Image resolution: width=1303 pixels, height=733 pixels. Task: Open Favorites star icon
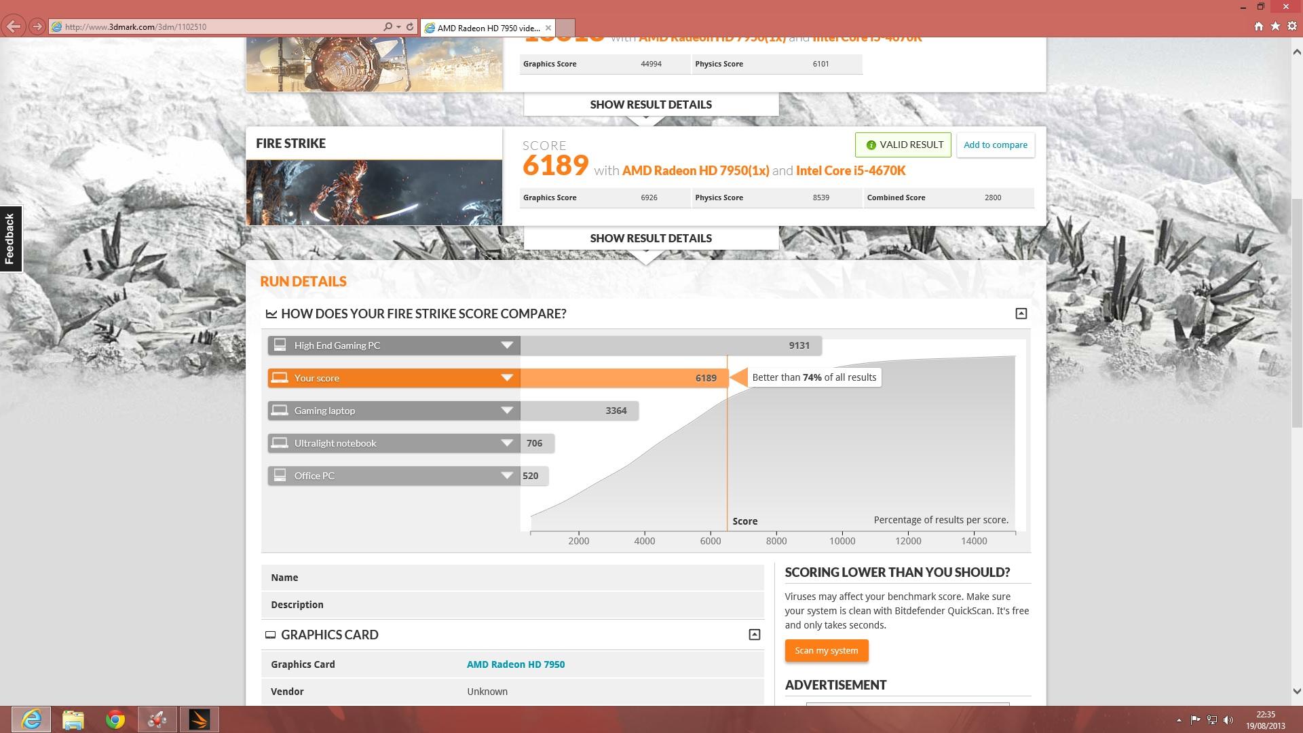click(1275, 26)
